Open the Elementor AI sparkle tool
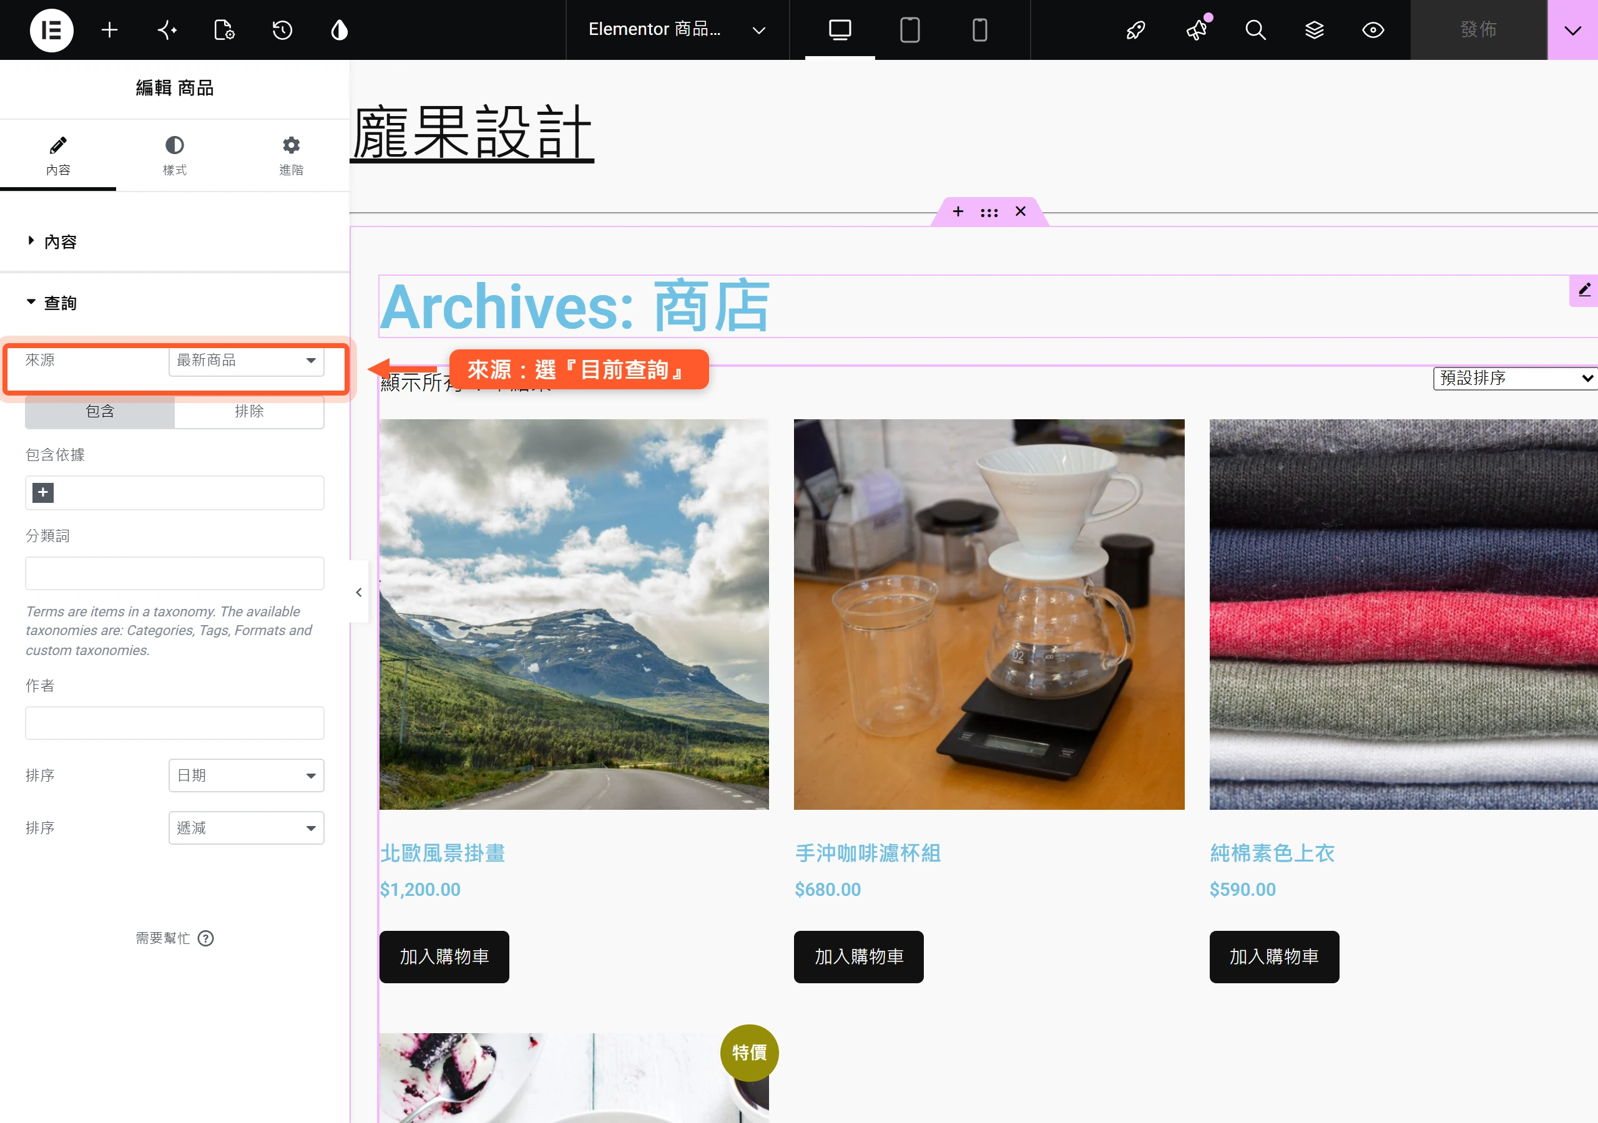 click(167, 30)
